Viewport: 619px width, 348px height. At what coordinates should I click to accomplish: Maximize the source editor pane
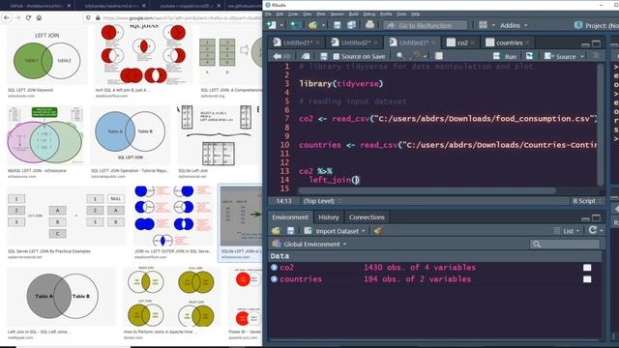(597, 43)
